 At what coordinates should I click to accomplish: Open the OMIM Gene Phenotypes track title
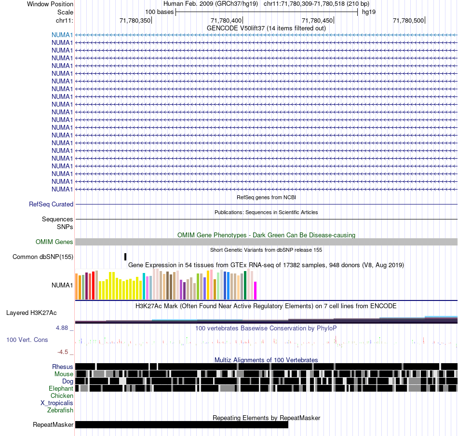pyautogui.click(x=266, y=235)
